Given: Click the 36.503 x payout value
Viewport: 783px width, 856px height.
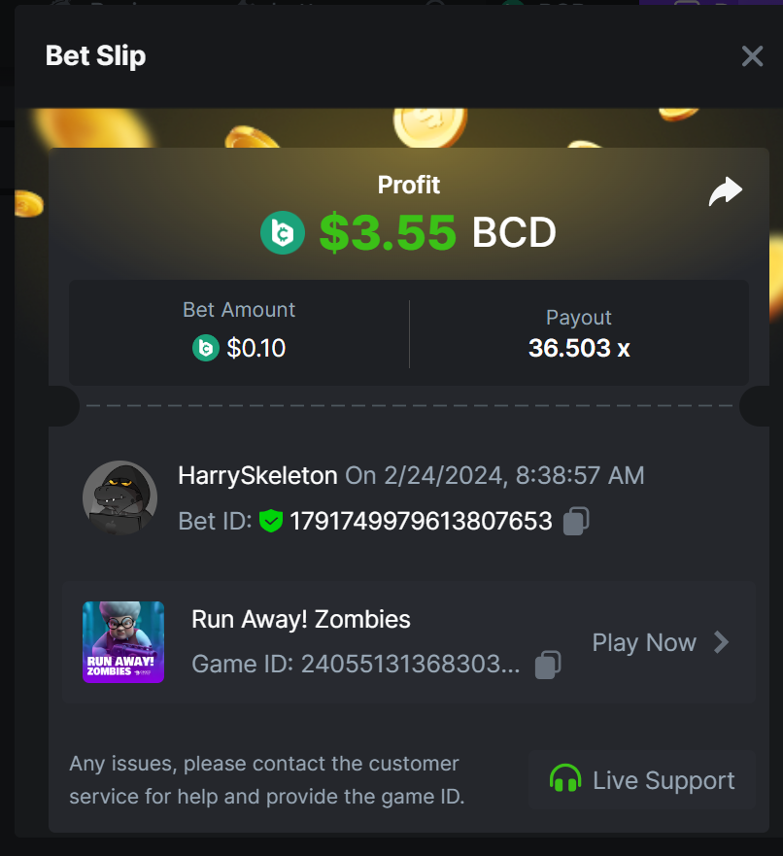Looking at the screenshot, I should pyautogui.click(x=579, y=348).
